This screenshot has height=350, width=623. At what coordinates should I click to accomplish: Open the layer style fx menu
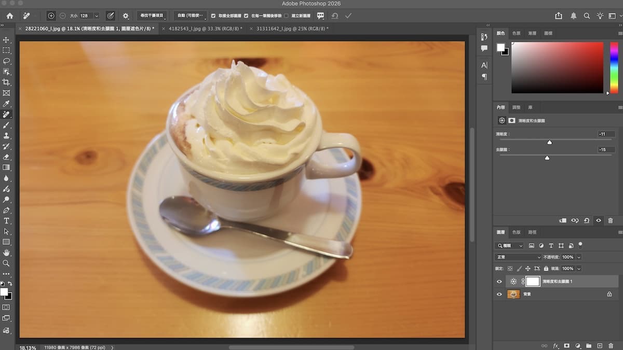tap(556, 345)
